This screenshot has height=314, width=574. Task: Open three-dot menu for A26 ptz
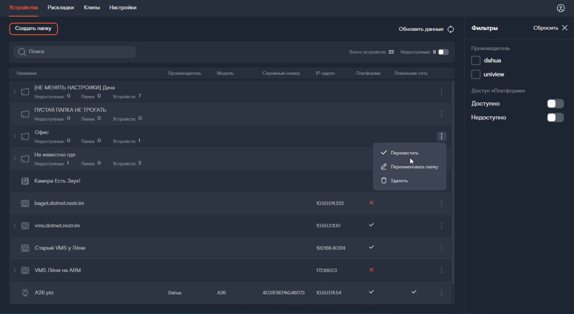point(442,293)
